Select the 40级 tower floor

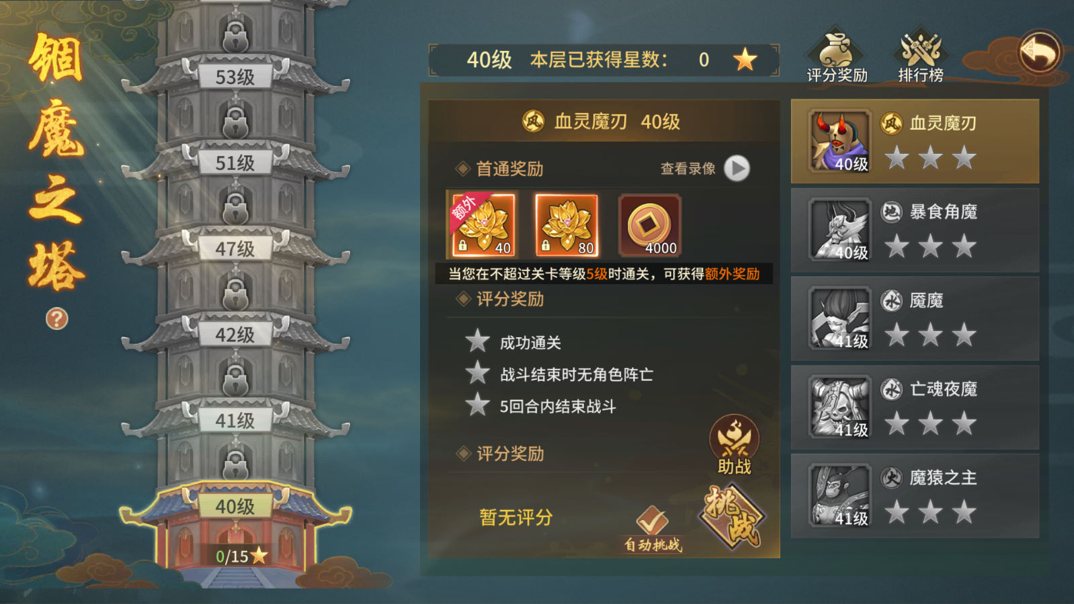(235, 506)
